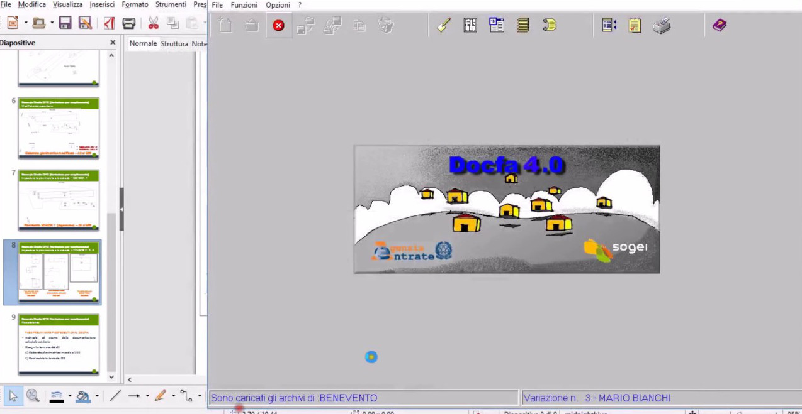Image resolution: width=802 pixels, height=414 pixels.
Task: Open the Funzioni menu in Docfa
Action: click(x=244, y=5)
